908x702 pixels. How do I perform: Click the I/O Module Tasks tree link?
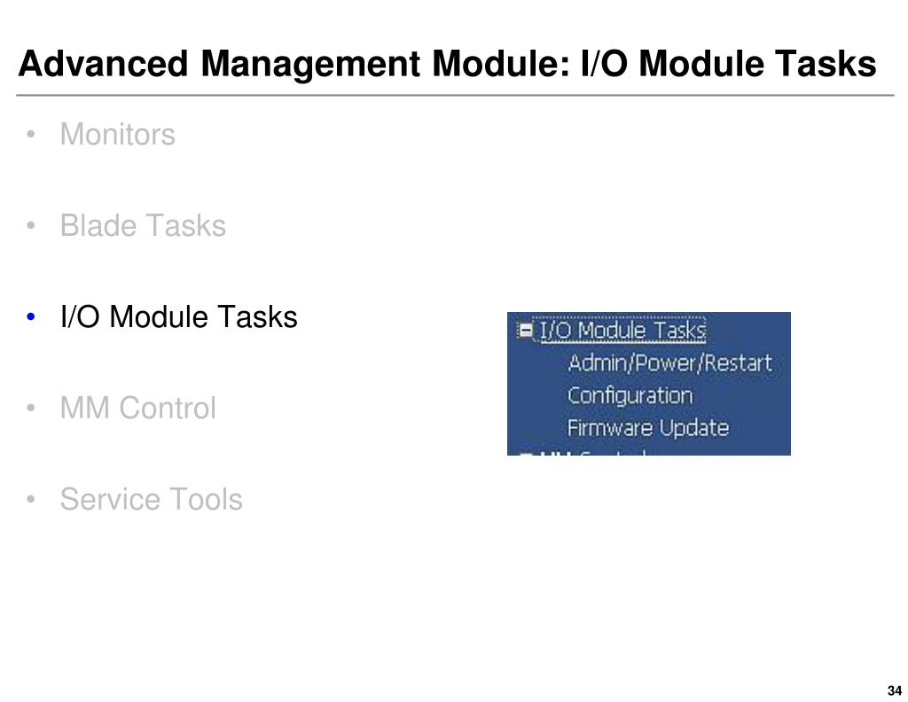622,331
